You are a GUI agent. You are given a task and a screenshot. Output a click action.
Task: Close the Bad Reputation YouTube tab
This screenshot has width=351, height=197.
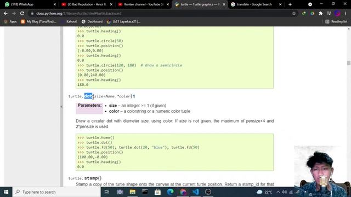[x=111, y=4]
